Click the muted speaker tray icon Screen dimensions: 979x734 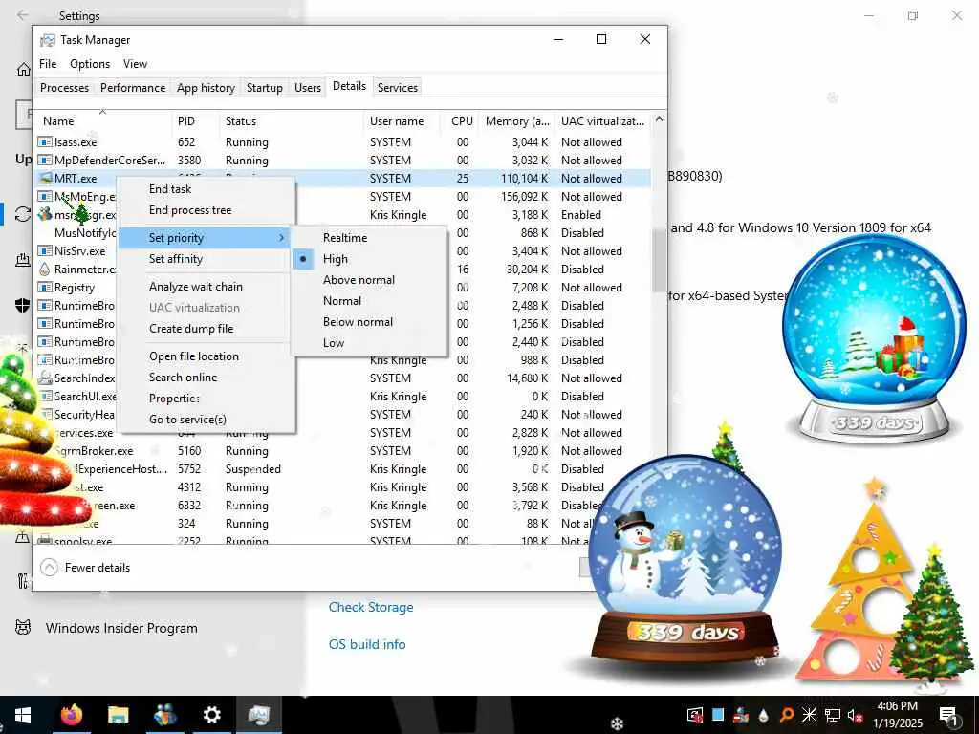pos(855,715)
